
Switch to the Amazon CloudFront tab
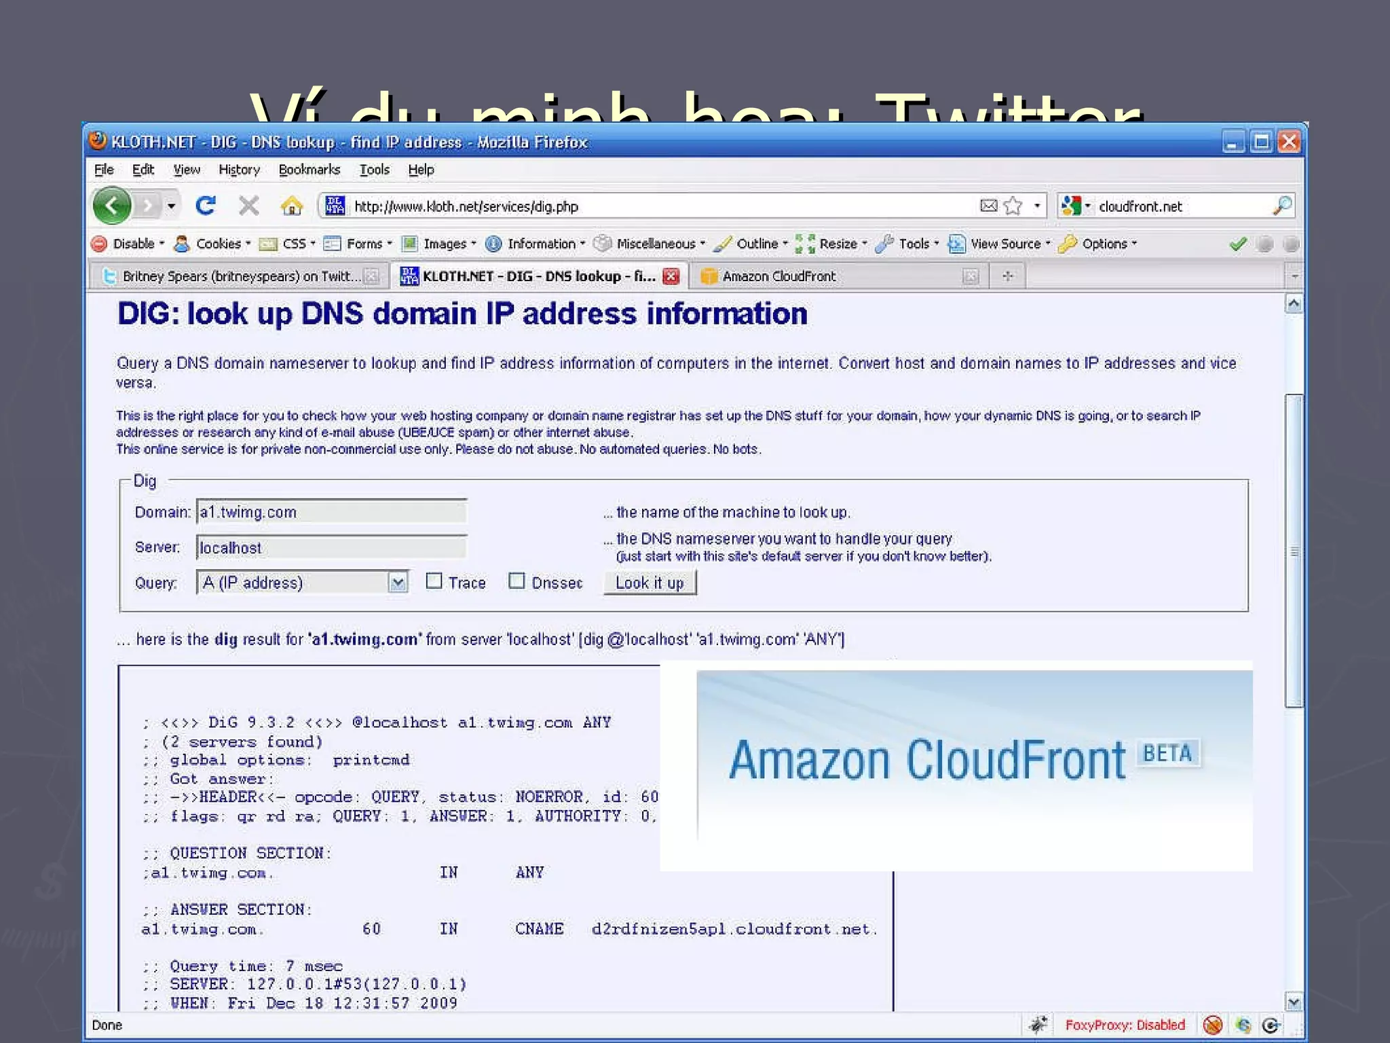point(779,276)
